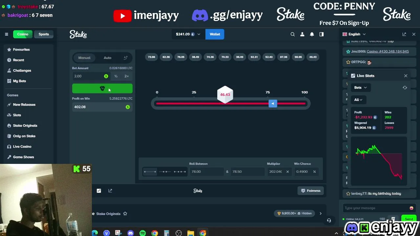Open the Fairness button

pyautogui.click(x=310, y=191)
